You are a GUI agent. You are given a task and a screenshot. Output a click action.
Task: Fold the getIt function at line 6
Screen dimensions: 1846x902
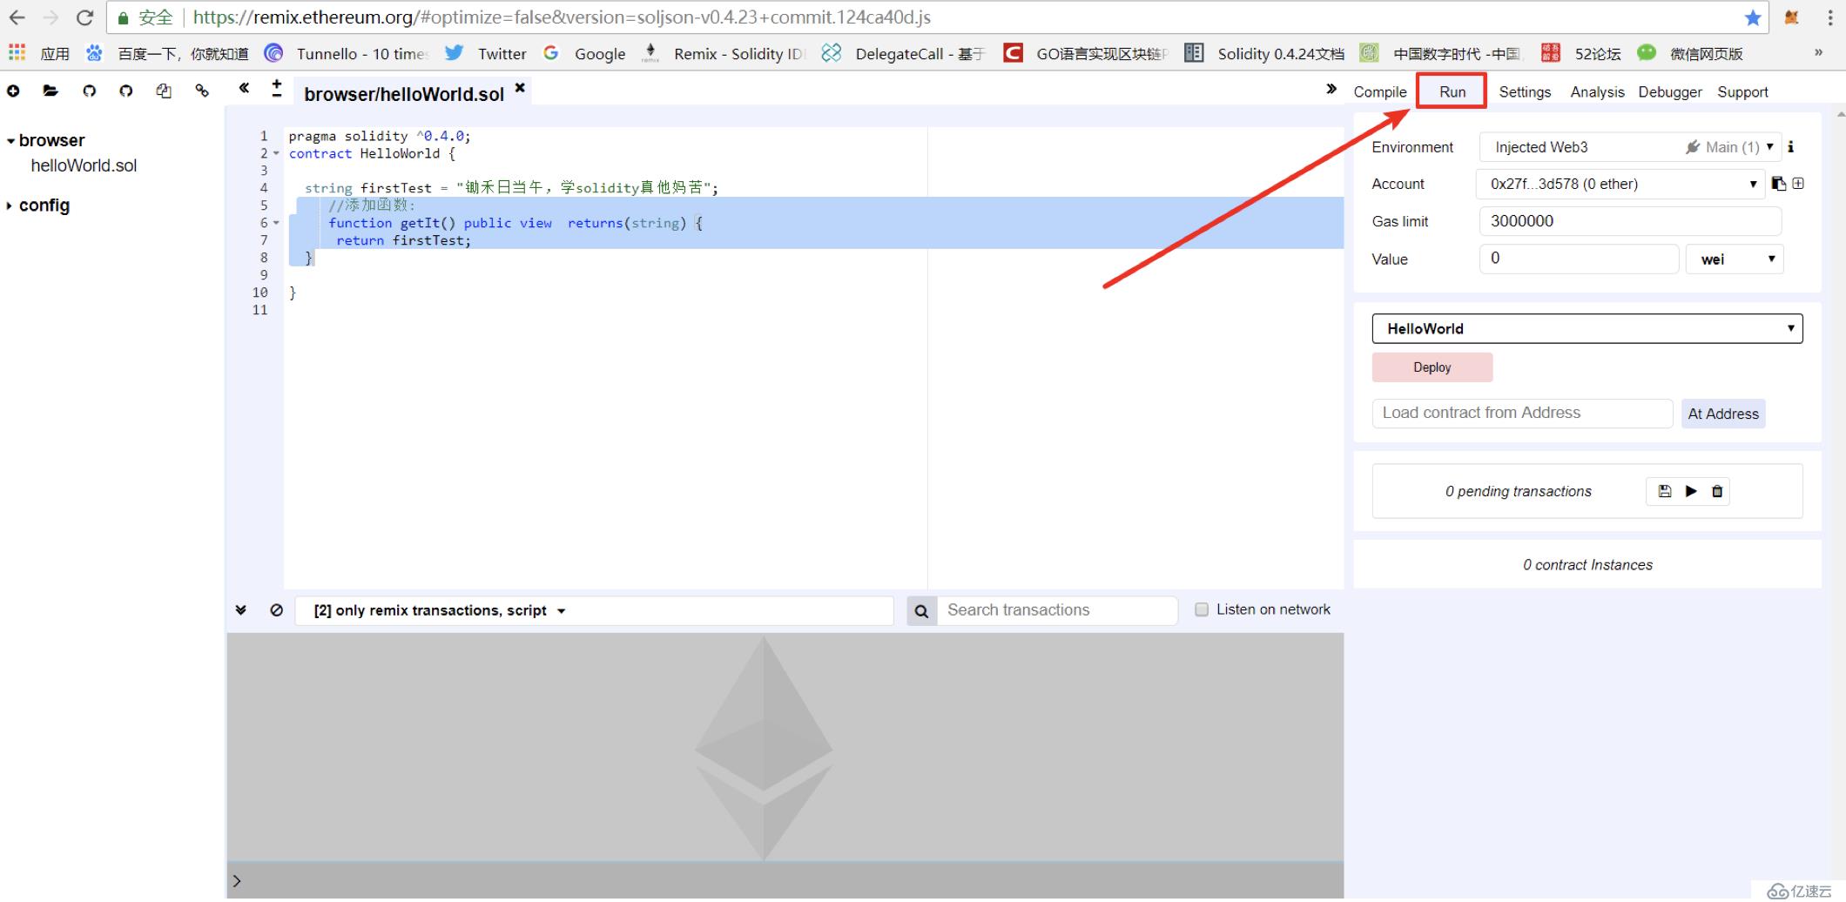[x=277, y=223]
